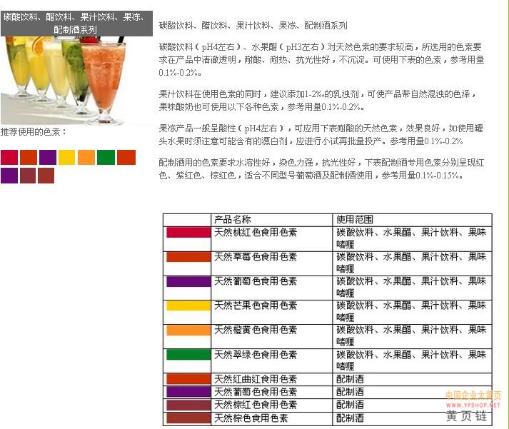
Task: Select the yellow swatch under 推荐使用的色素
Action: click(66, 157)
